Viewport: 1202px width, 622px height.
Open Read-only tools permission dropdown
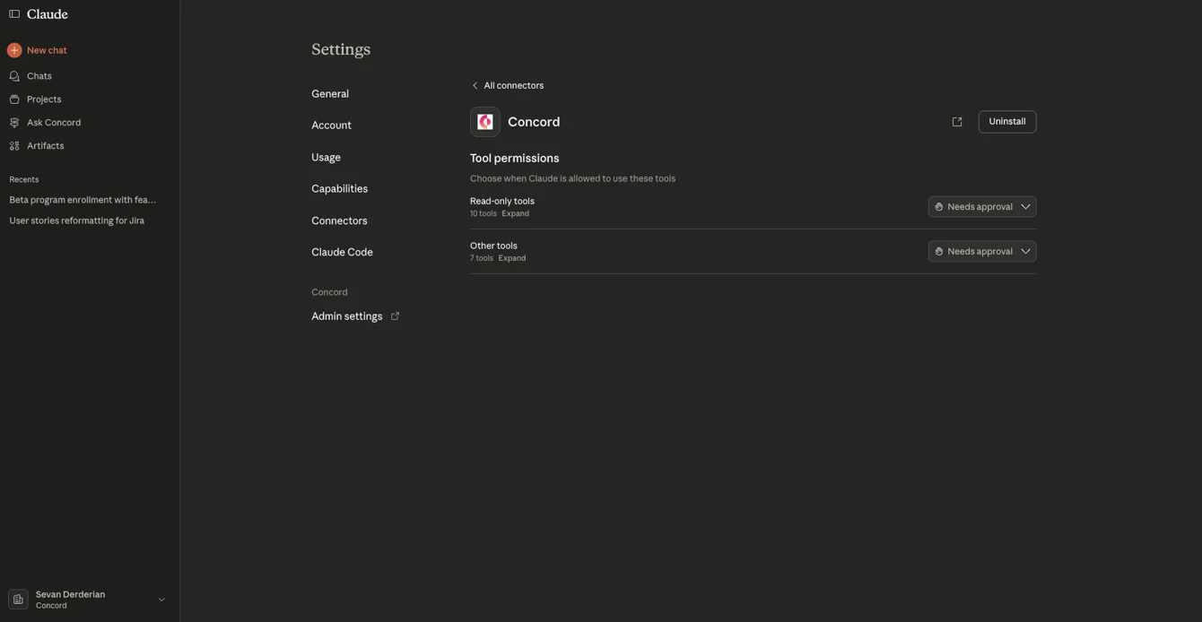981,207
